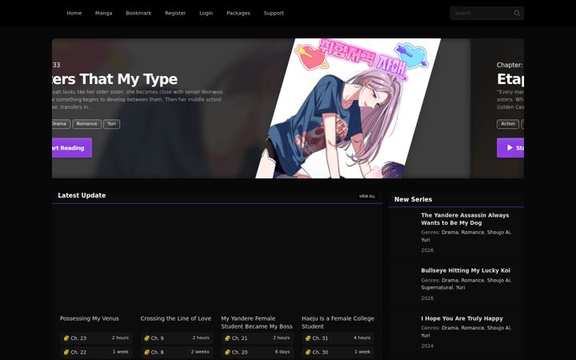Click coin icon beside Ch. 21
Viewport: 576px width, 360px height.
point(227,338)
